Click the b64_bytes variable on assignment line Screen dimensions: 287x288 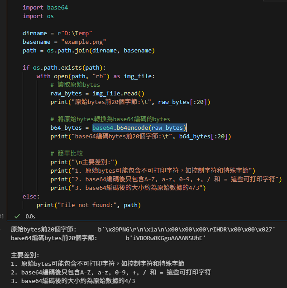click(x=66, y=127)
